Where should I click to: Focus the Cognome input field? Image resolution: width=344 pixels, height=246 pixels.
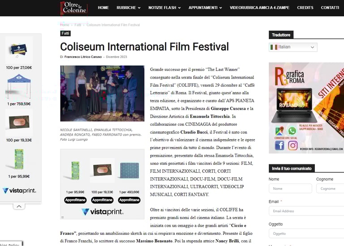point(330,189)
